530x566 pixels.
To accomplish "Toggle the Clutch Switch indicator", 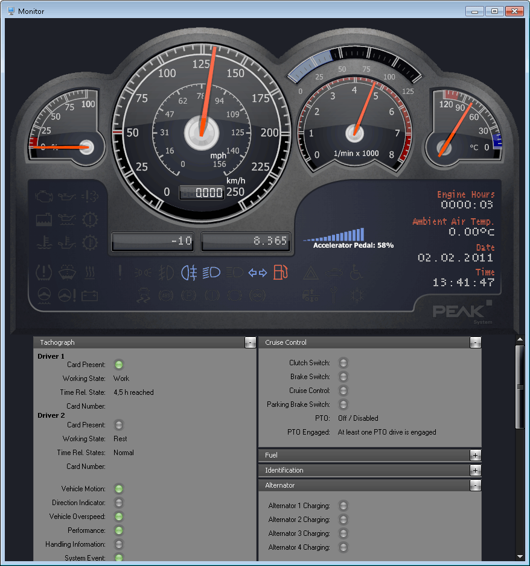I will [x=343, y=363].
